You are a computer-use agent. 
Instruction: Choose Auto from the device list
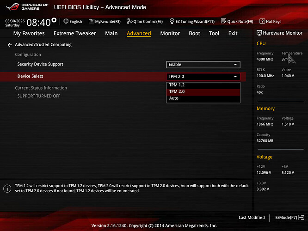[203, 98]
